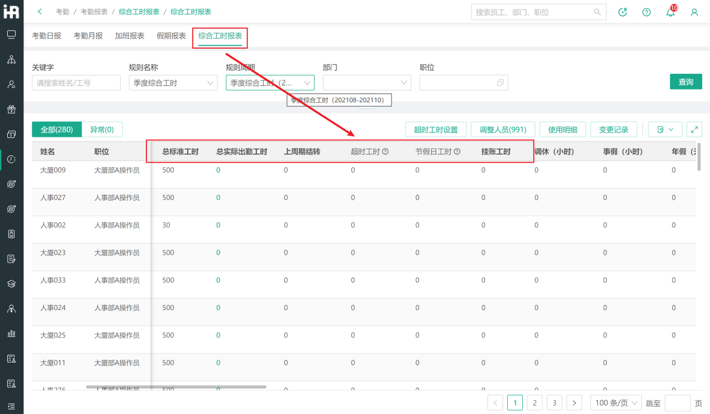The width and height of the screenshot is (710, 414).
Task: Click the 关键字 search input field
Action: point(76,83)
